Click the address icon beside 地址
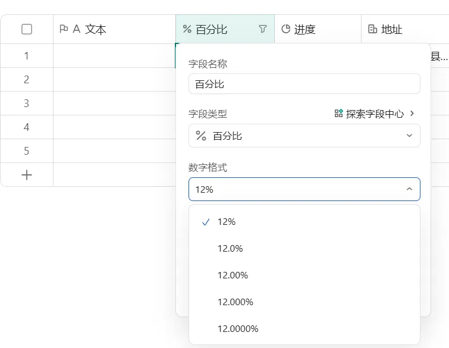This screenshot has width=449, height=348. (x=372, y=29)
